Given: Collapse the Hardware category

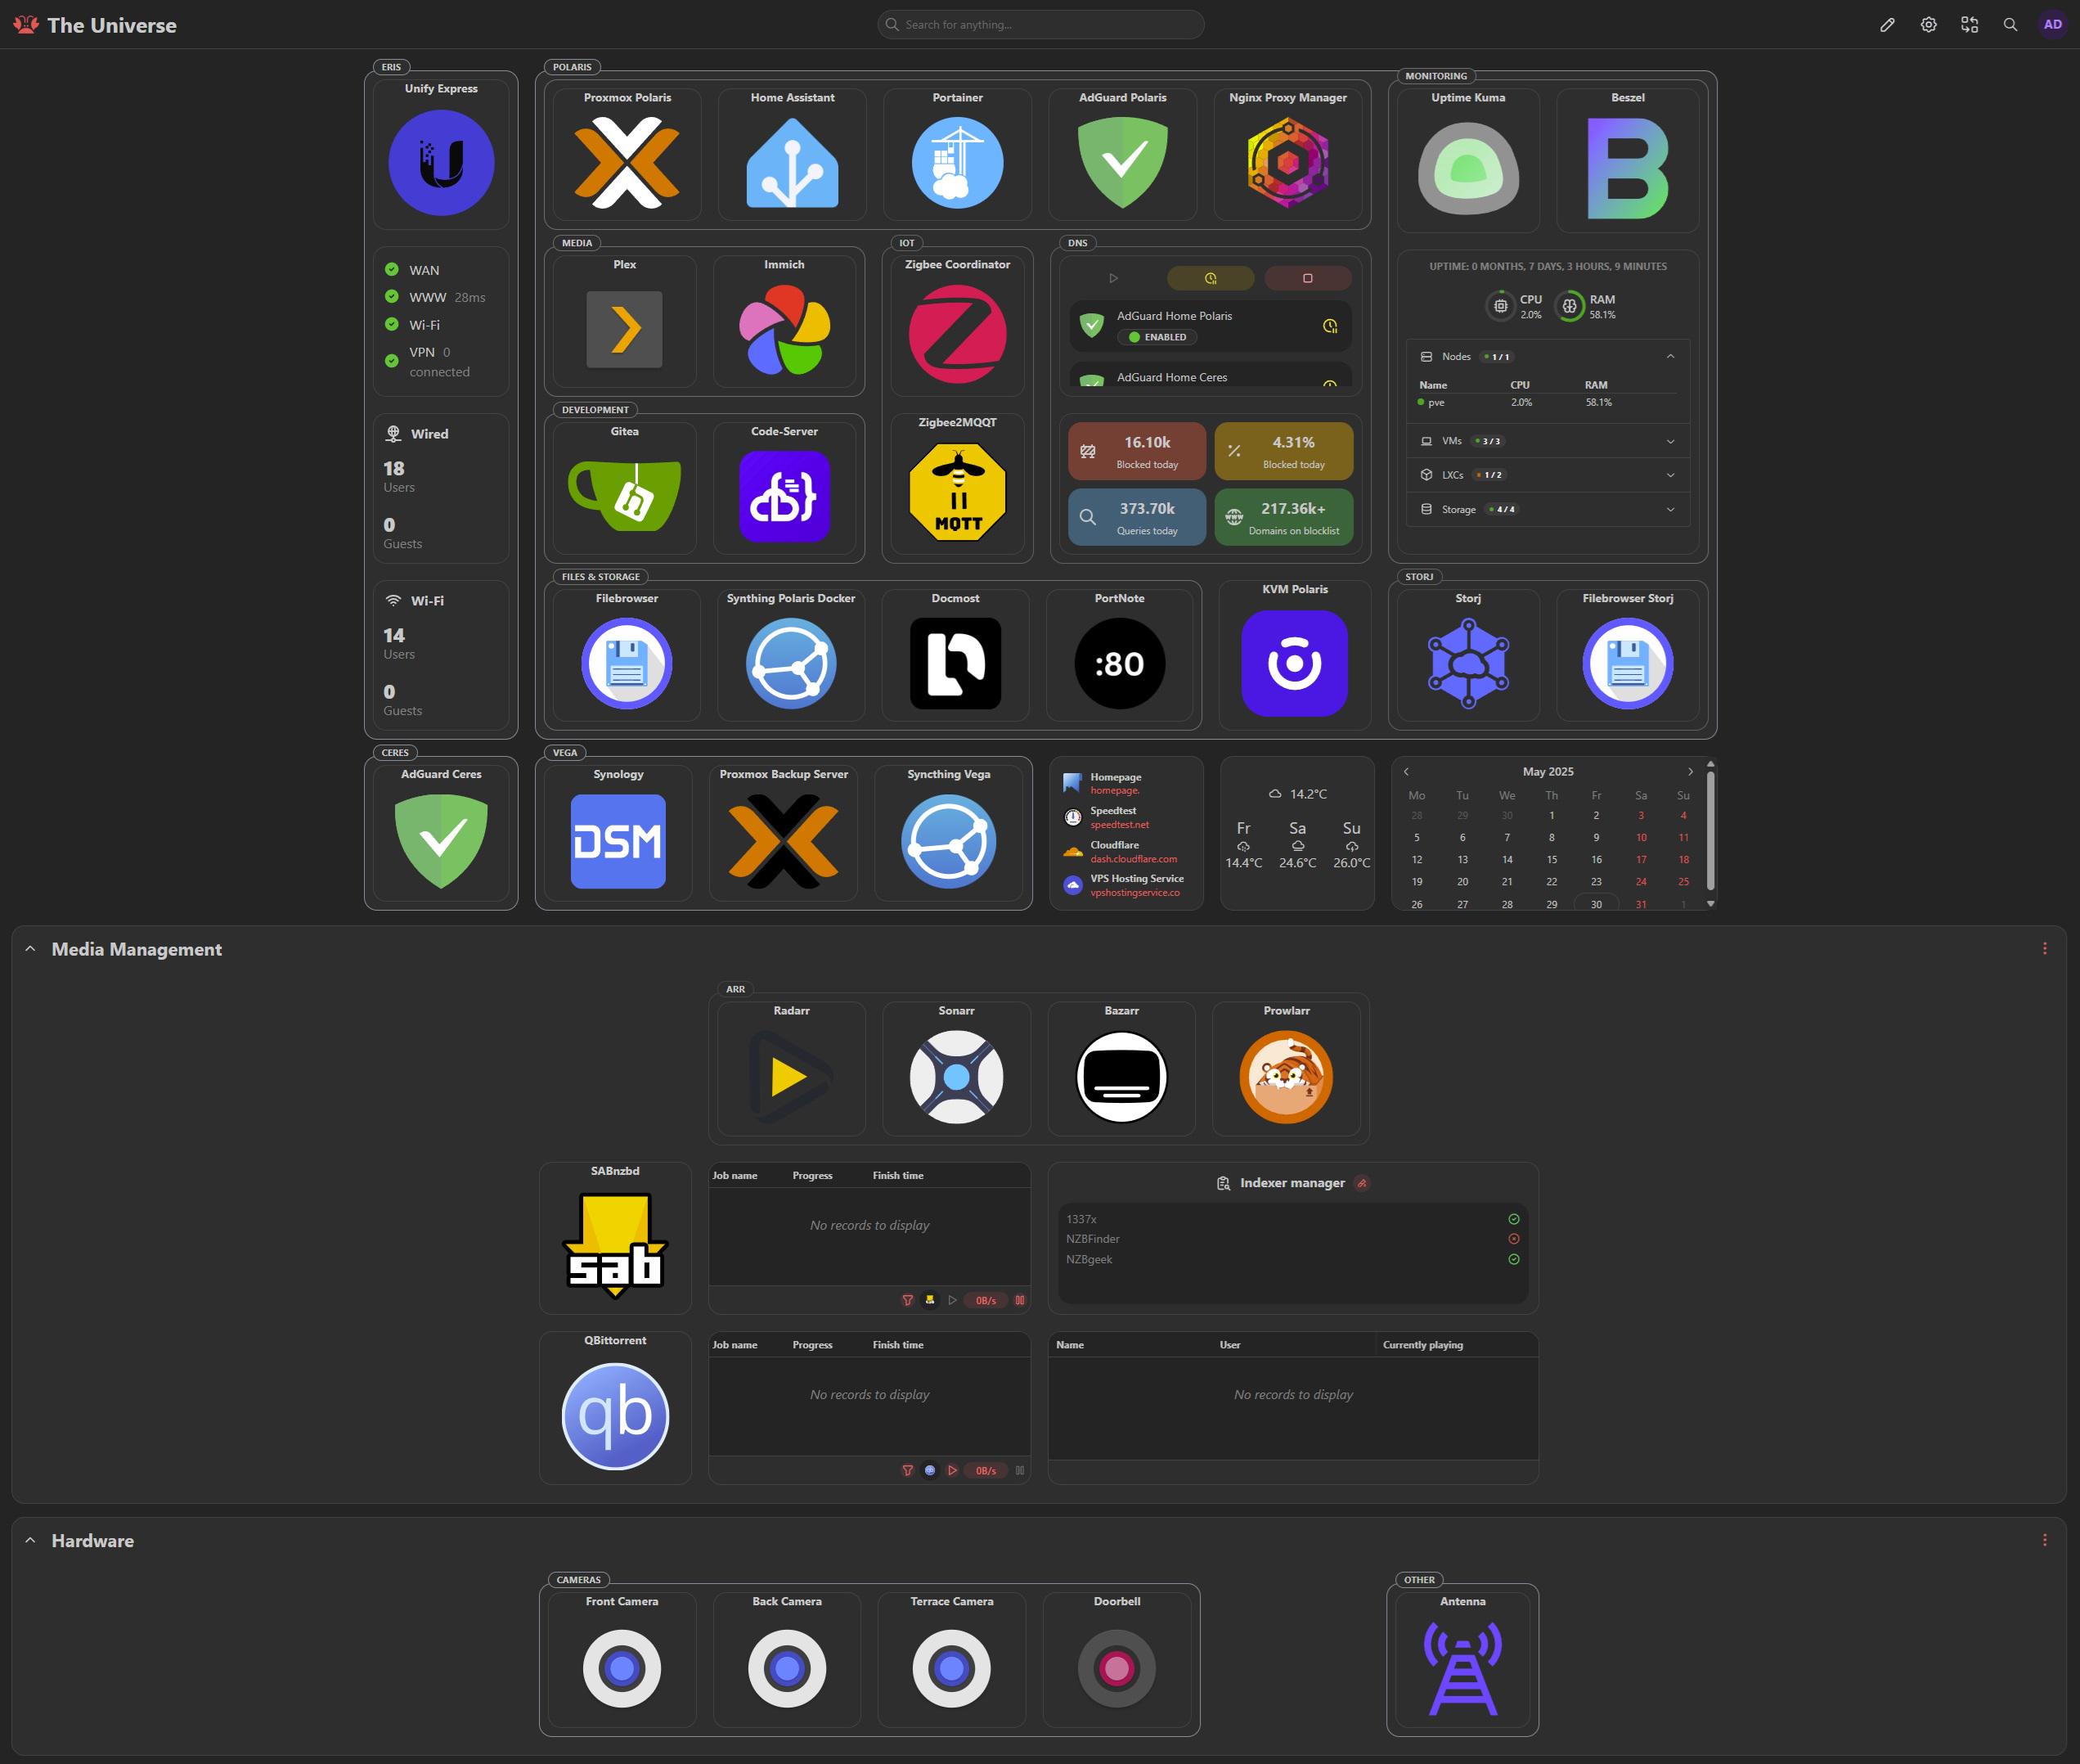Looking at the screenshot, I should tap(30, 1540).
